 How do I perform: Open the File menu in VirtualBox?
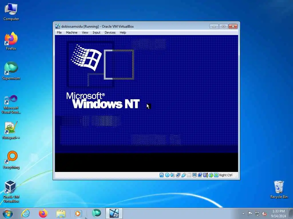point(59,33)
